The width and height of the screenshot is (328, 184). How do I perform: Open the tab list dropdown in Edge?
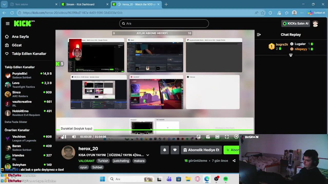click(4, 4)
